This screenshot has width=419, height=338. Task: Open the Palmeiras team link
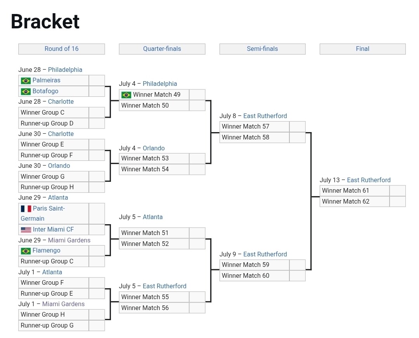coord(46,80)
